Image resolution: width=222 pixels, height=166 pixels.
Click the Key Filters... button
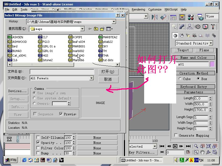[143, 153]
